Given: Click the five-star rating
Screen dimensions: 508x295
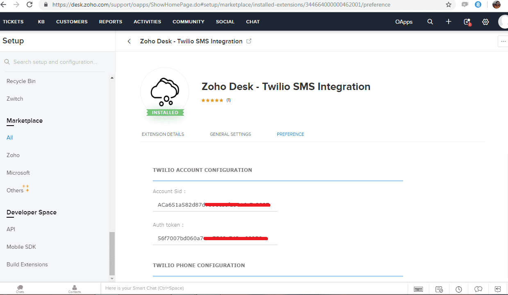Looking at the screenshot, I should pyautogui.click(x=212, y=100).
